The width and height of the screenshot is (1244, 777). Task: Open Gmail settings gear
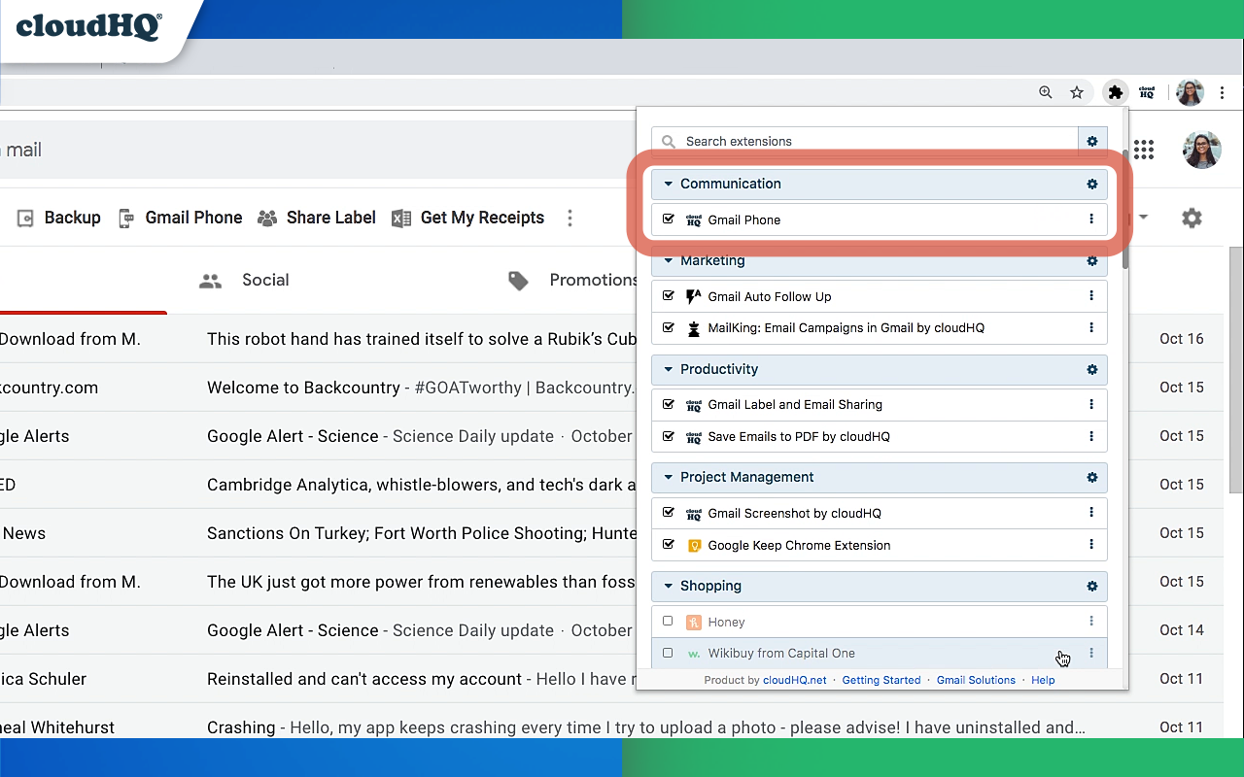point(1192,218)
